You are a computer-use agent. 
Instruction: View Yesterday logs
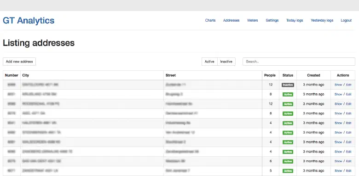tap(322, 20)
